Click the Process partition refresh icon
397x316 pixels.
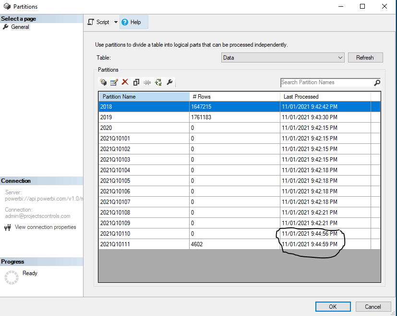158,82
